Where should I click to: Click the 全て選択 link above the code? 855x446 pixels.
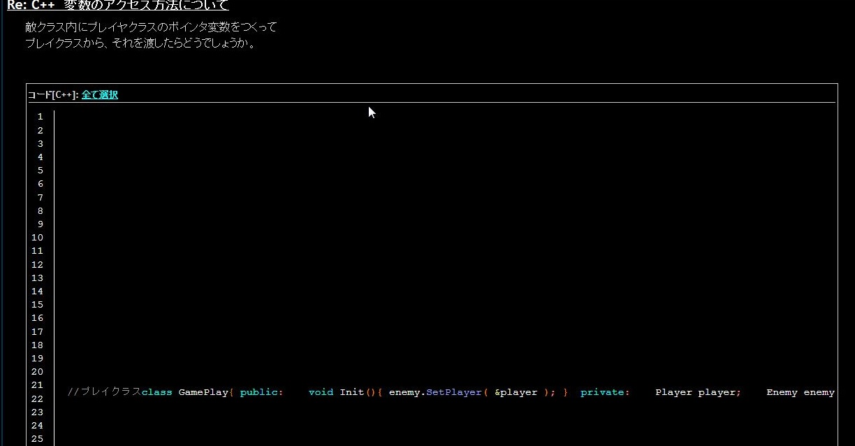(x=100, y=95)
